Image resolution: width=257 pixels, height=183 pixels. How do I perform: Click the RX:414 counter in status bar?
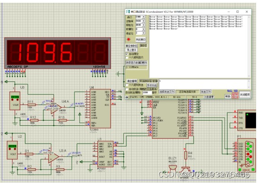[x=177, y=97]
